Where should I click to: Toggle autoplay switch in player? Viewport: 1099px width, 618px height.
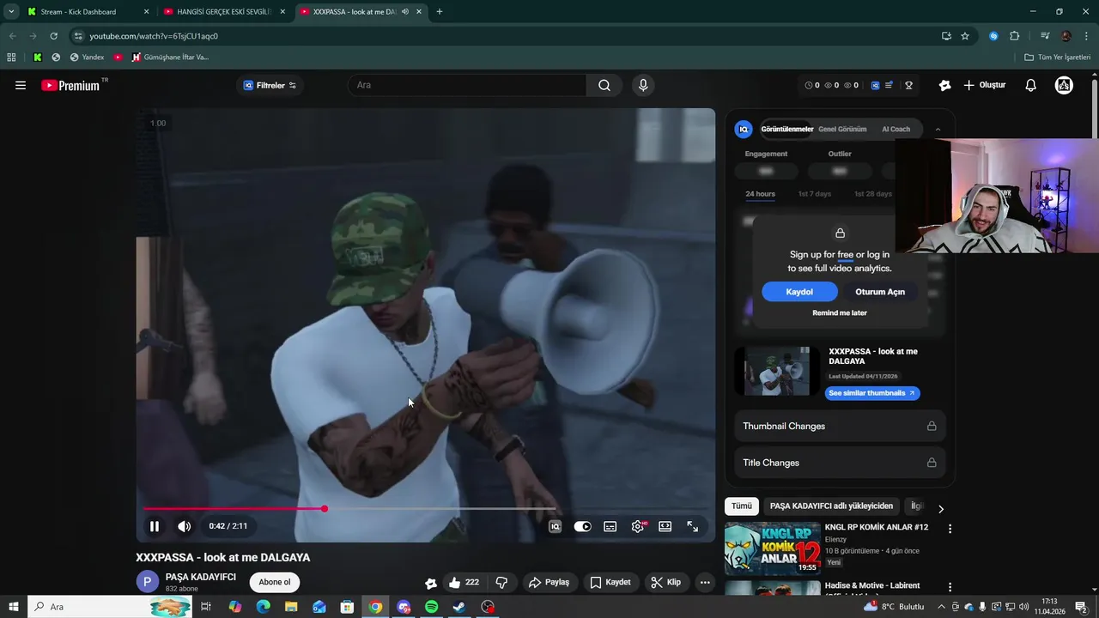click(582, 526)
